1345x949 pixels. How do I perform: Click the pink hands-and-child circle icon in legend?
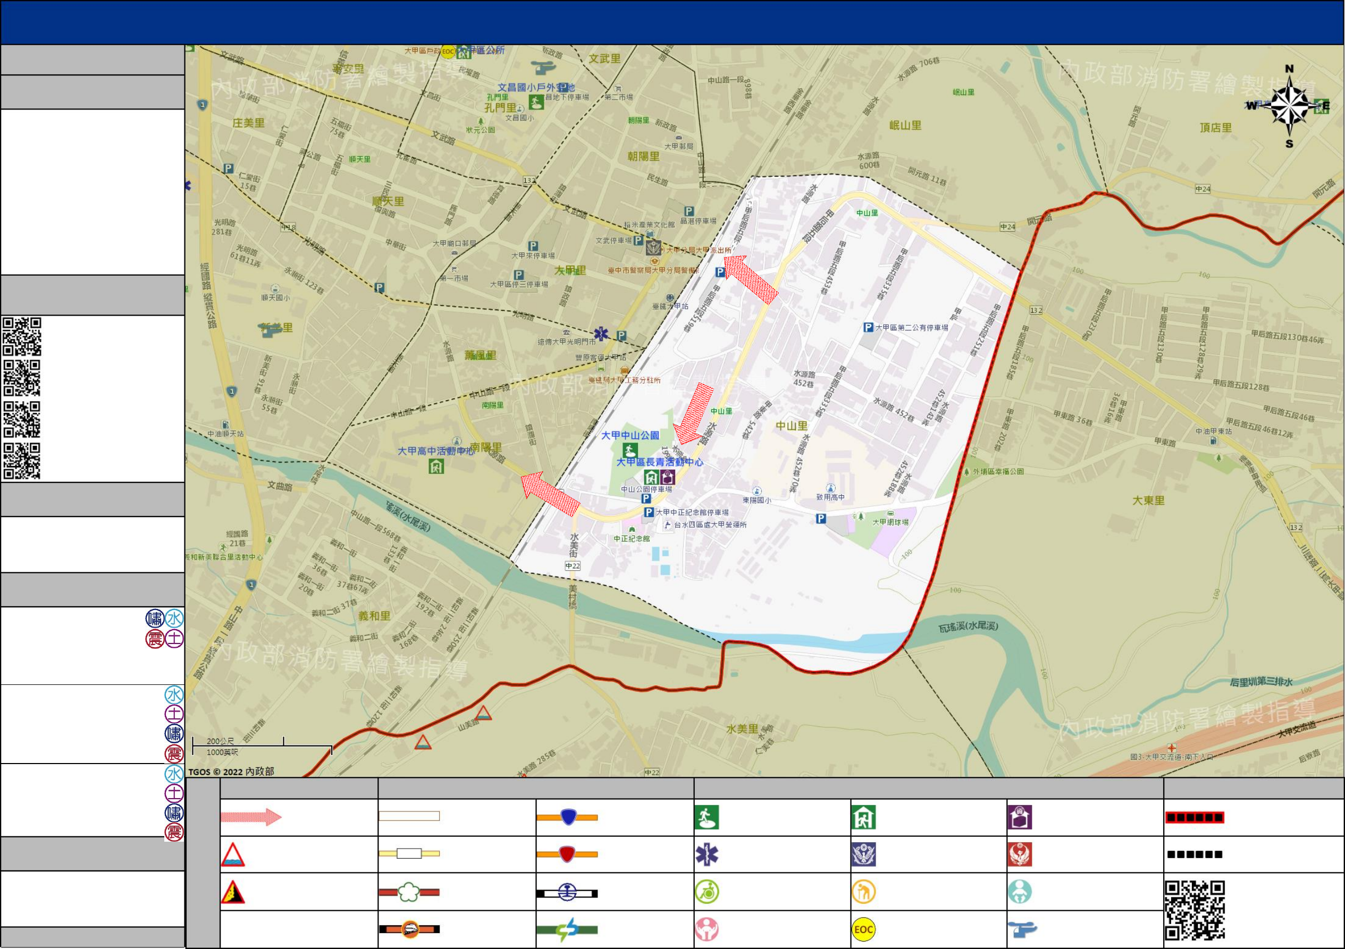pos(707,930)
